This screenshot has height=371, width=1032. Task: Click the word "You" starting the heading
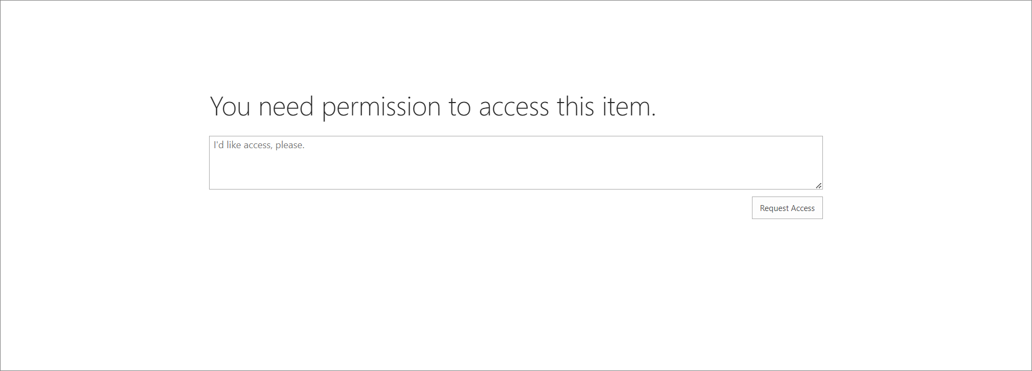coord(230,106)
